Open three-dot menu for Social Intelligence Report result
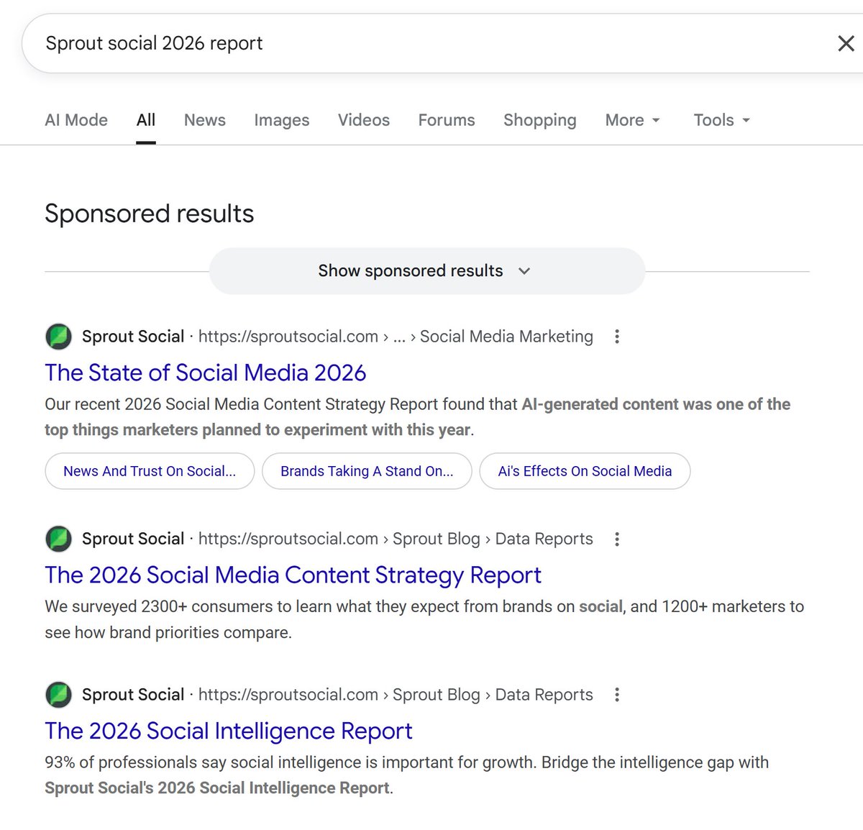This screenshot has height=830, width=863. tap(616, 695)
